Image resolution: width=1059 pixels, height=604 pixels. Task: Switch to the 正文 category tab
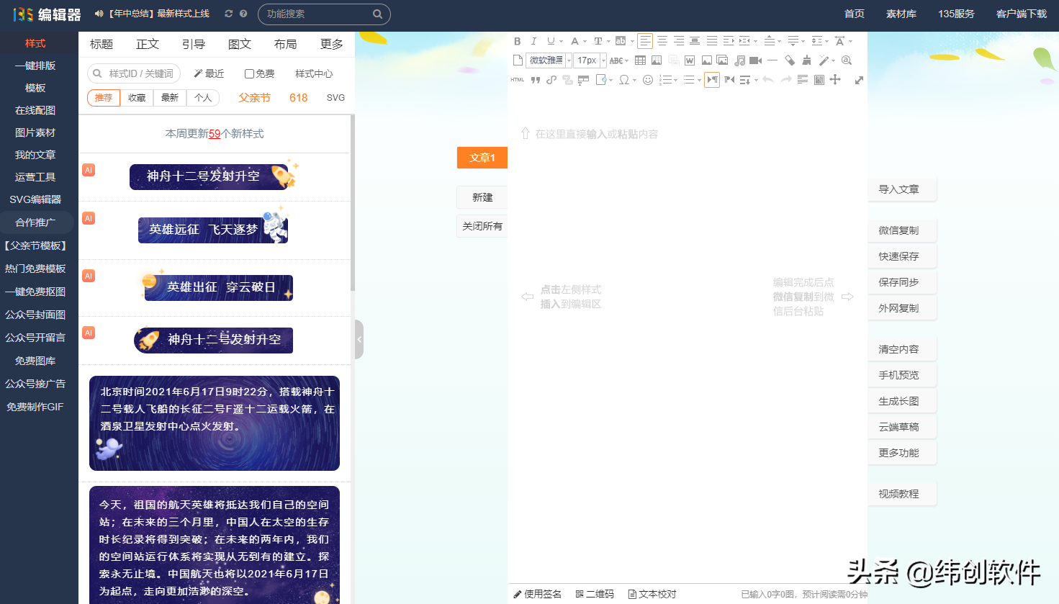147,44
